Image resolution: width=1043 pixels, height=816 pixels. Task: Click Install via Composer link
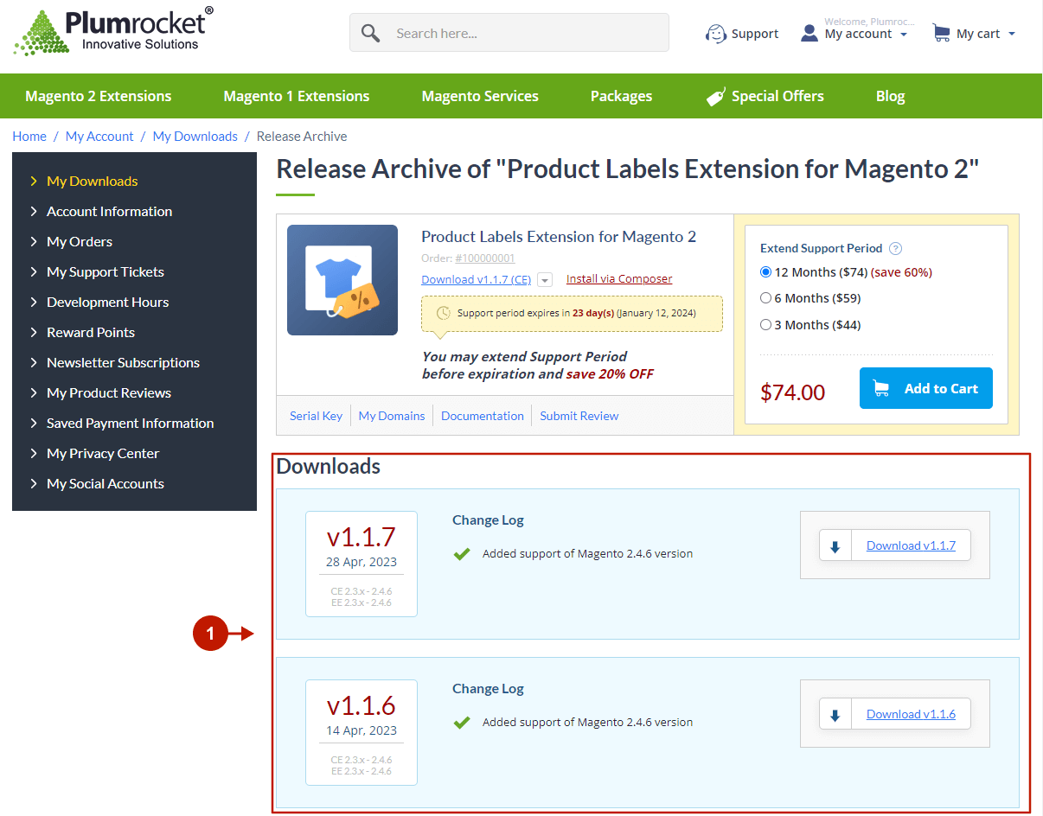click(619, 278)
